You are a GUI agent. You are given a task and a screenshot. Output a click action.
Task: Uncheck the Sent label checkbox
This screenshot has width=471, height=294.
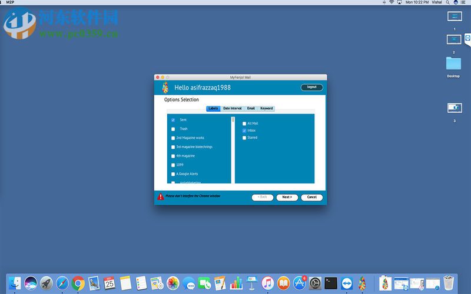coord(173,120)
